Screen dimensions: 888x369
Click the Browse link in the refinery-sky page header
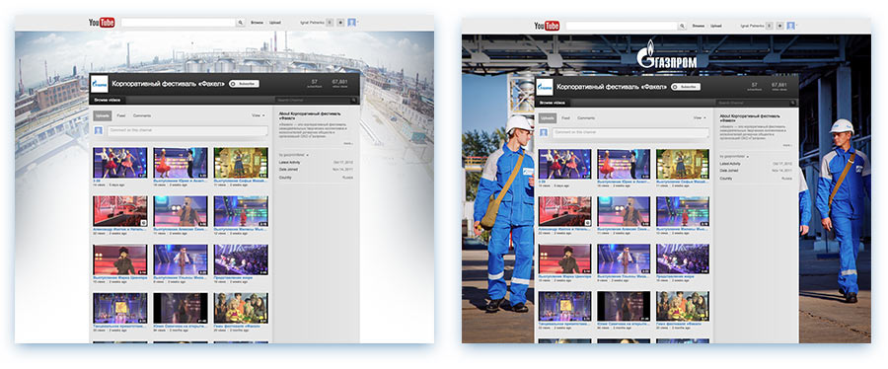coord(257,23)
